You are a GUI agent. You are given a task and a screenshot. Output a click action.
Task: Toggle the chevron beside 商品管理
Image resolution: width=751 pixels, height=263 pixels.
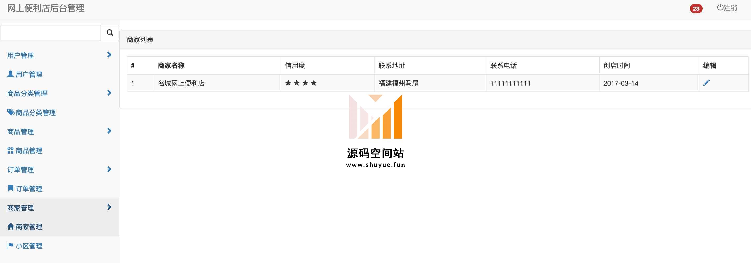pyautogui.click(x=109, y=131)
